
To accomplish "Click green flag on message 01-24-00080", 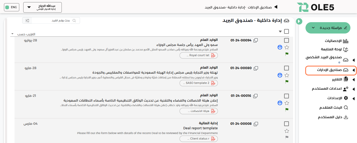I will tap(287, 82).
